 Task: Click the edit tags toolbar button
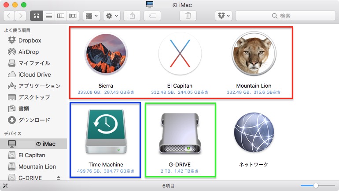(152, 16)
